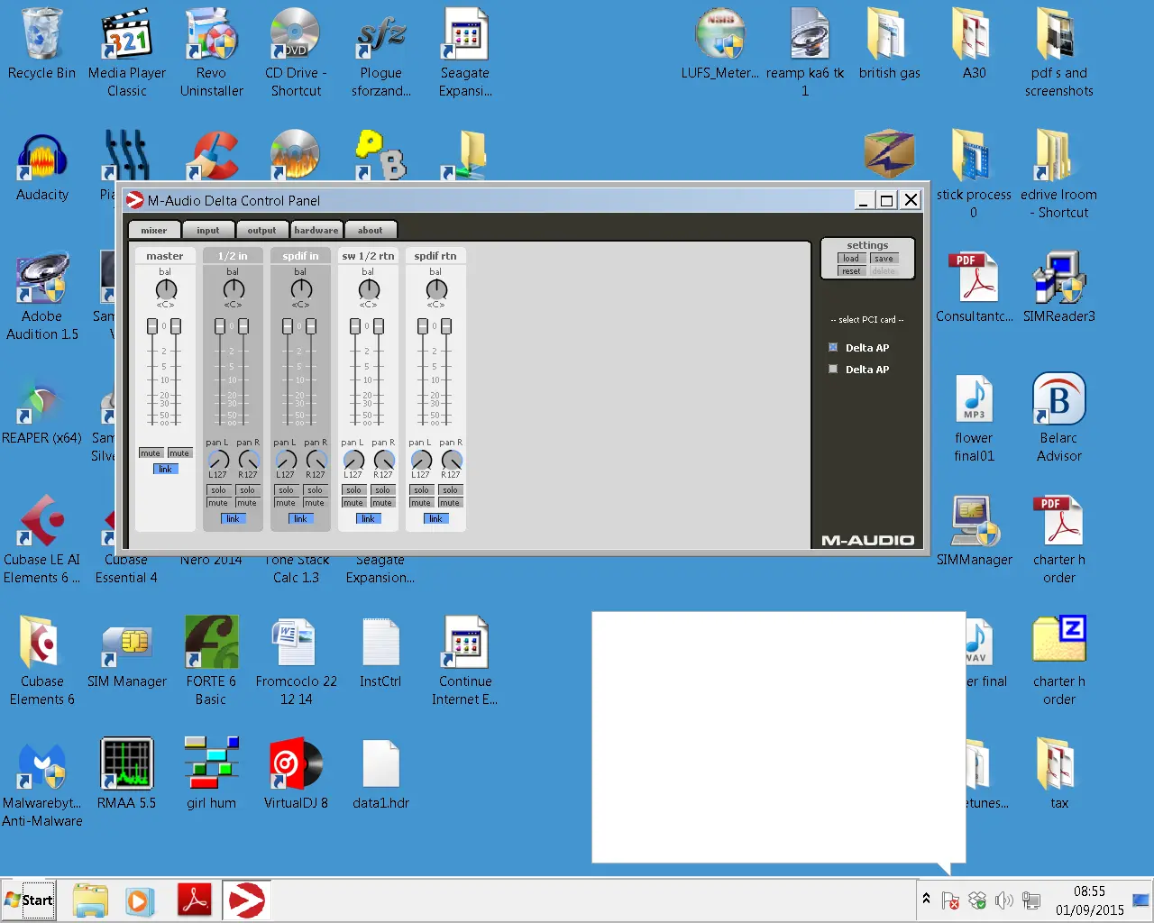Toggle link on the 1/2 in channel
The width and height of the screenshot is (1154, 923).
point(233,519)
